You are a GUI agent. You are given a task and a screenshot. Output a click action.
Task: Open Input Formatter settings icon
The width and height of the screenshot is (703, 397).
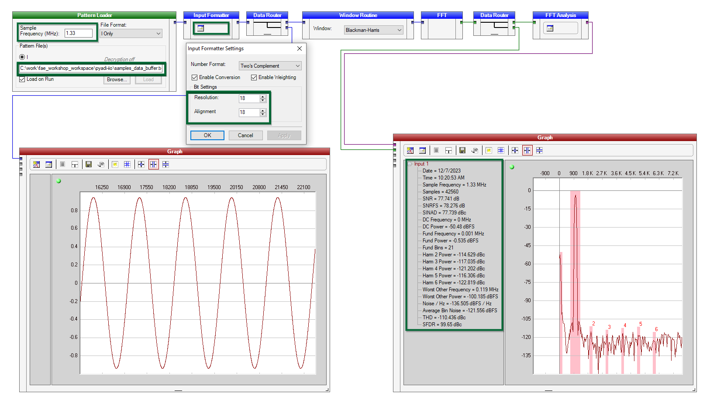coord(201,28)
